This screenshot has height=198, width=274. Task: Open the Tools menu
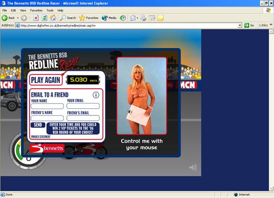point(50,10)
